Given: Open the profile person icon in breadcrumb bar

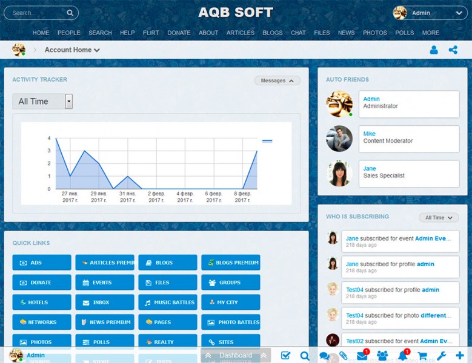Looking at the screenshot, I should [x=434, y=50].
